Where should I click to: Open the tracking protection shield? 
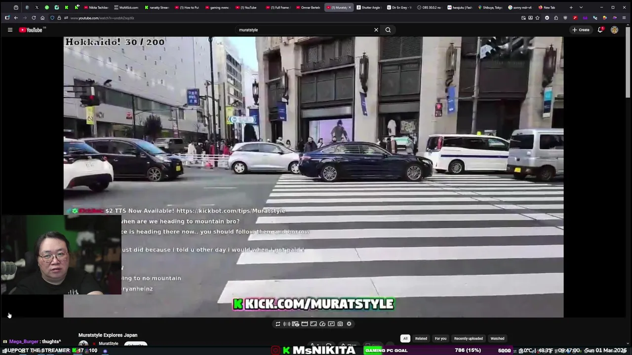52,18
